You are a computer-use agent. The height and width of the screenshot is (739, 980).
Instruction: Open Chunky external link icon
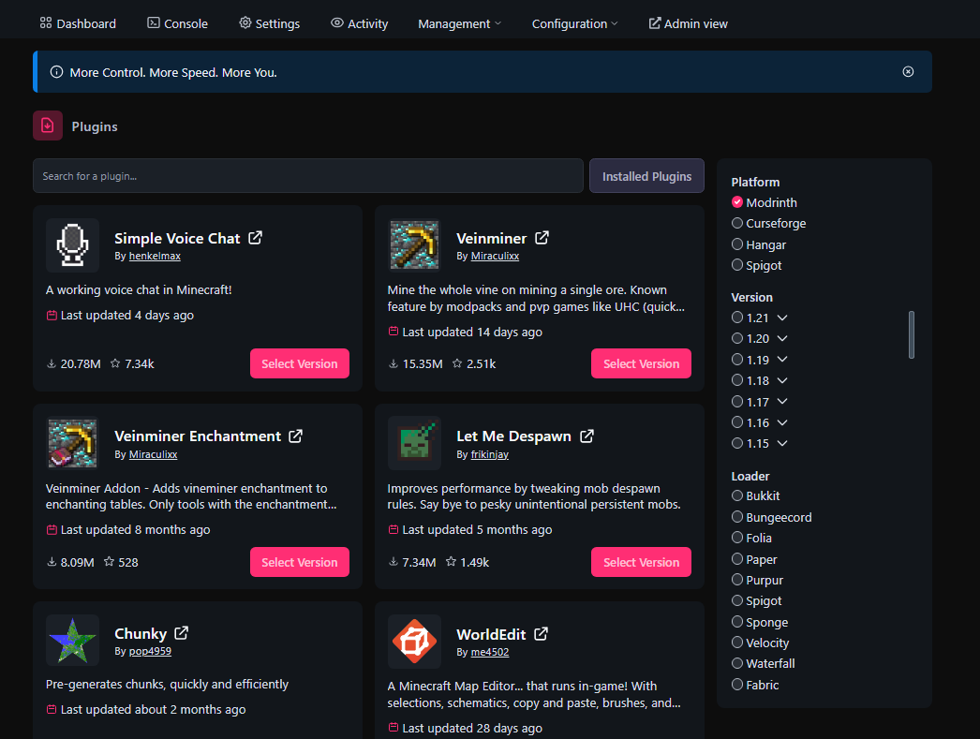point(181,633)
